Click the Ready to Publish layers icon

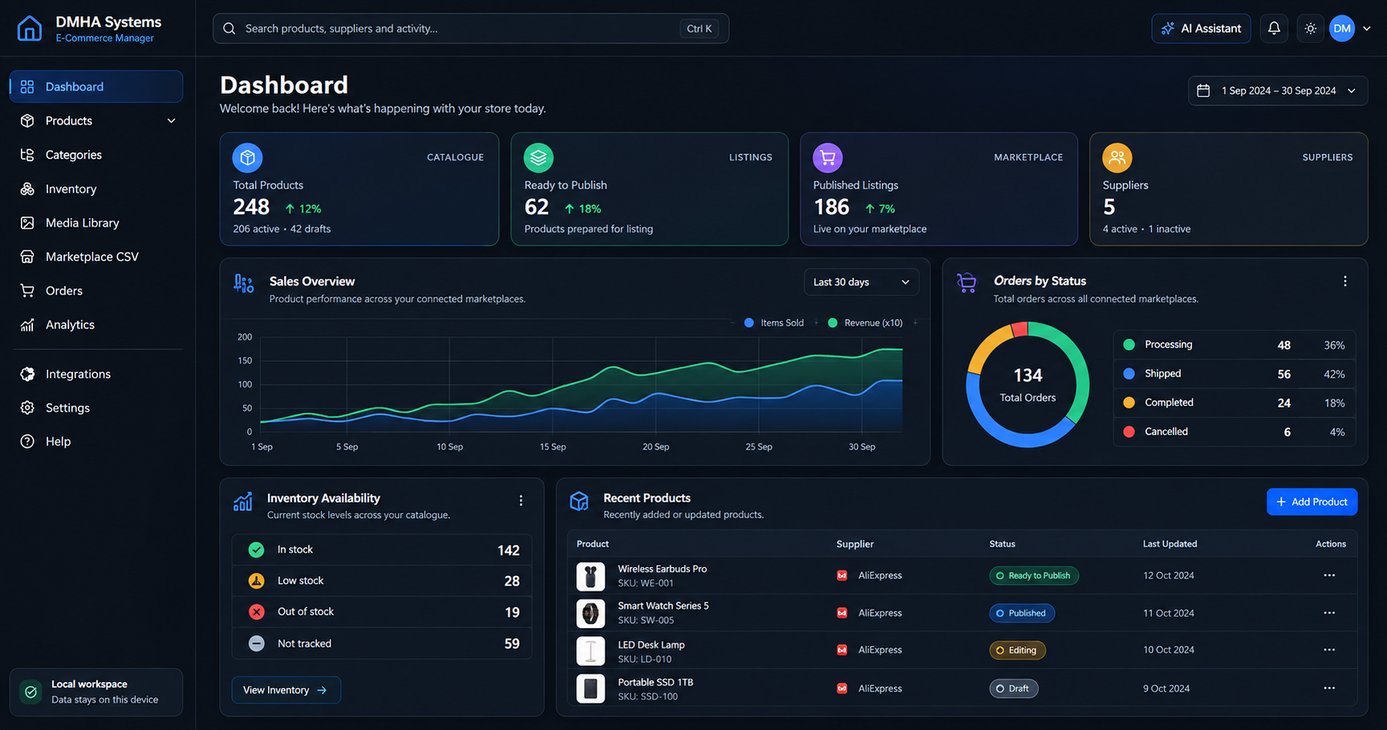pyautogui.click(x=539, y=158)
